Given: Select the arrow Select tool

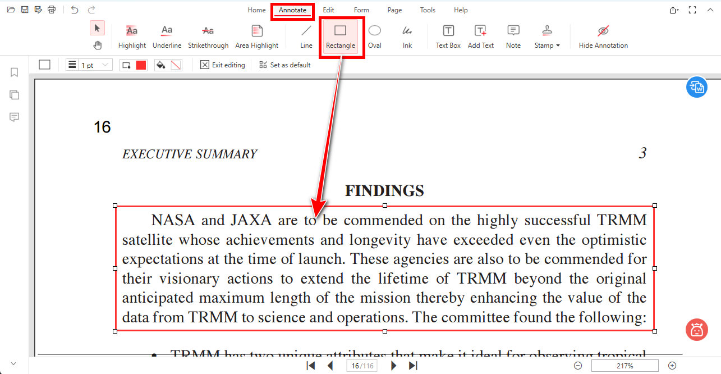Looking at the screenshot, I should coord(97,28).
